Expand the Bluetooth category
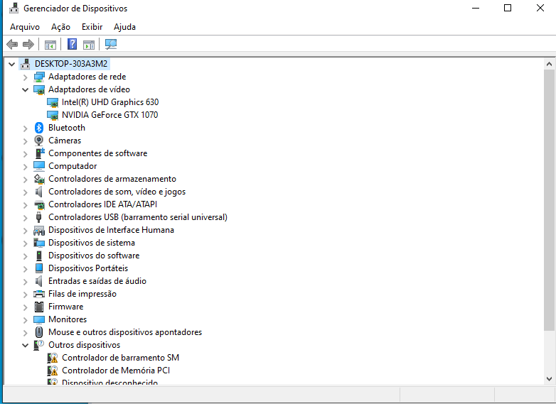 coord(25,128)
